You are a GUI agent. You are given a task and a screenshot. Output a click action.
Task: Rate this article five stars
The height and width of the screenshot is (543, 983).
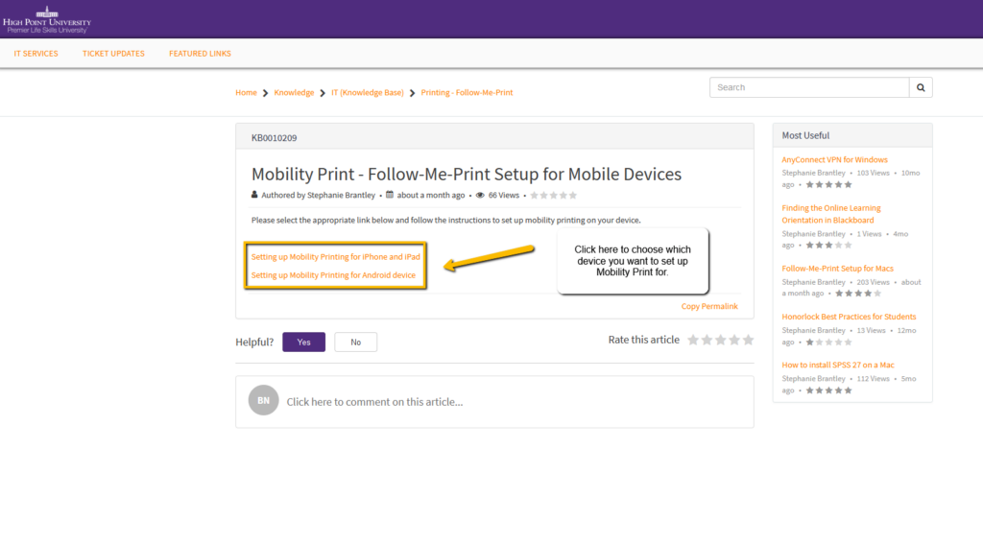coord(749,340)
